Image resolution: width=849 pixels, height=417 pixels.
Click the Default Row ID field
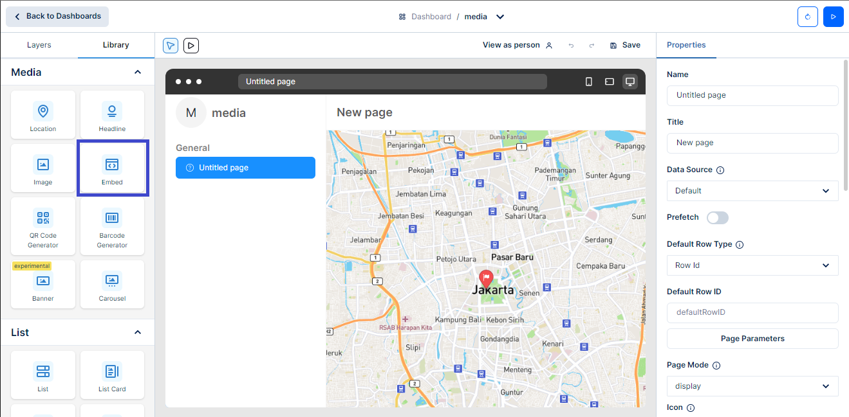tap(752, 312)
